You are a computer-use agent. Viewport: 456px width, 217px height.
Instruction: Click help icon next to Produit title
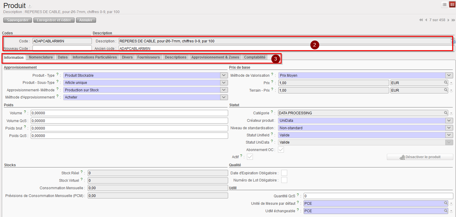(30, 6)
